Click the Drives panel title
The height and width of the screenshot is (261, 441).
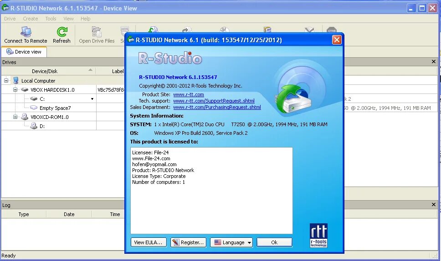click(9, 62)
